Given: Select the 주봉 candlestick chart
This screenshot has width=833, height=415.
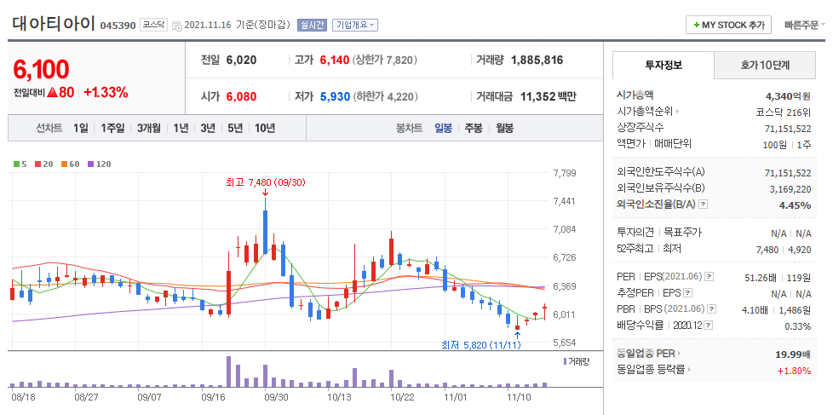Looking at the screenshot, I should click(474, 128).
